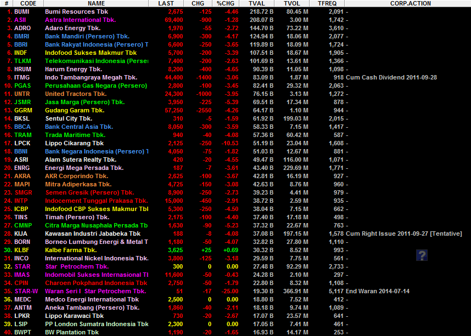The image size is (471, 336).
Task: Select stock code CPIN
Action: coord(21,283)
